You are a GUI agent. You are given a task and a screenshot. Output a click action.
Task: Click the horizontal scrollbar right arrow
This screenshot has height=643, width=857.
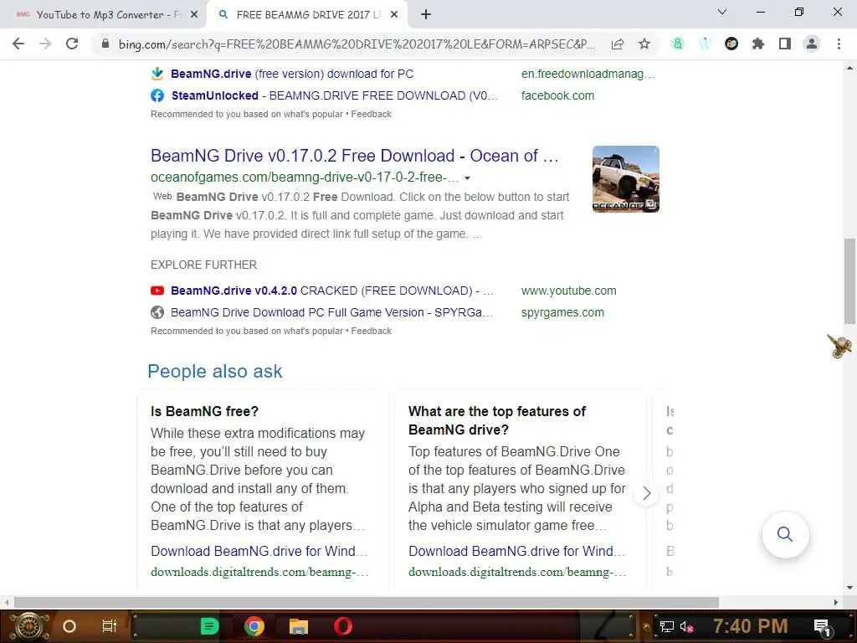(835, 602)
